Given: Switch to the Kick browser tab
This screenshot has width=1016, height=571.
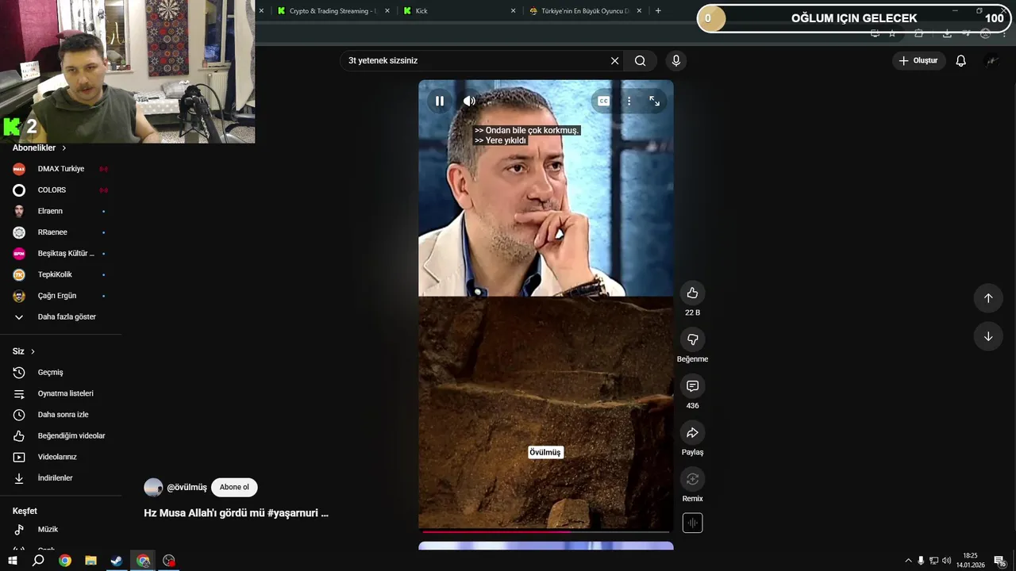Looking at the screenshot, I should click(x=459, y=11).
